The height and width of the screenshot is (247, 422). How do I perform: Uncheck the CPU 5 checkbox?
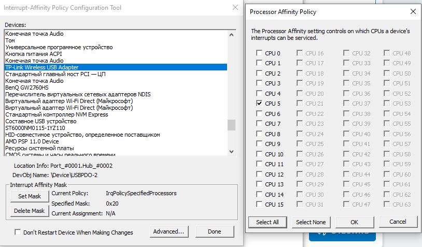(259, 104)
